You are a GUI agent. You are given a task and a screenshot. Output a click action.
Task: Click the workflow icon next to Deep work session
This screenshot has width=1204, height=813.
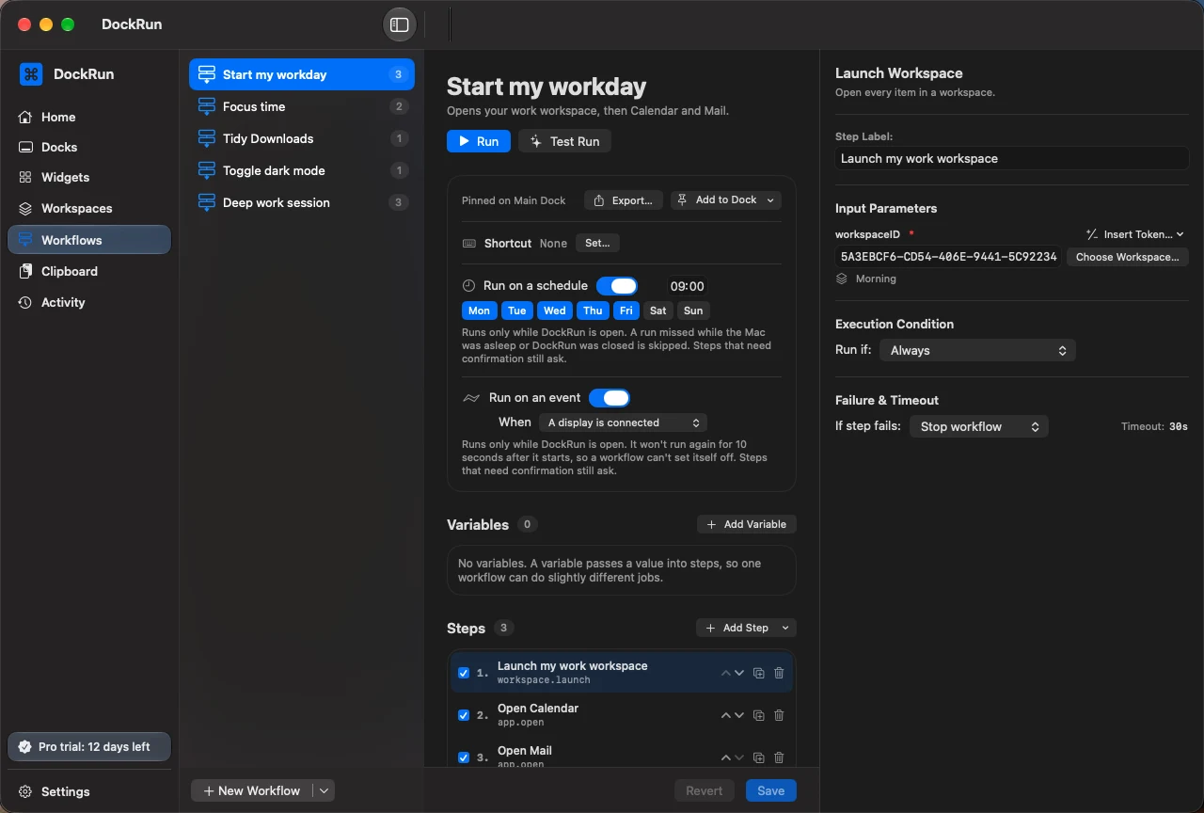click(207, 202)
